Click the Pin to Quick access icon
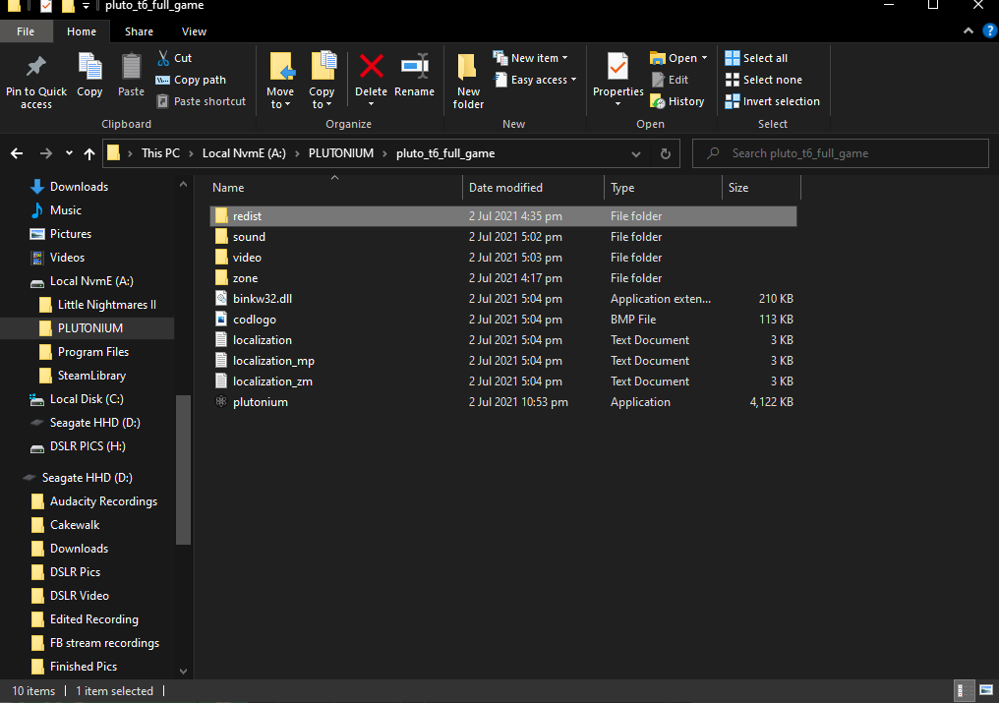This screenshot has height=703, width=999. point(35,66)
